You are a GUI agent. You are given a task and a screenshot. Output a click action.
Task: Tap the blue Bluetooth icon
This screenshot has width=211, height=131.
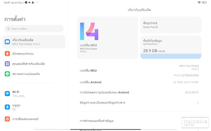point(7,107)
